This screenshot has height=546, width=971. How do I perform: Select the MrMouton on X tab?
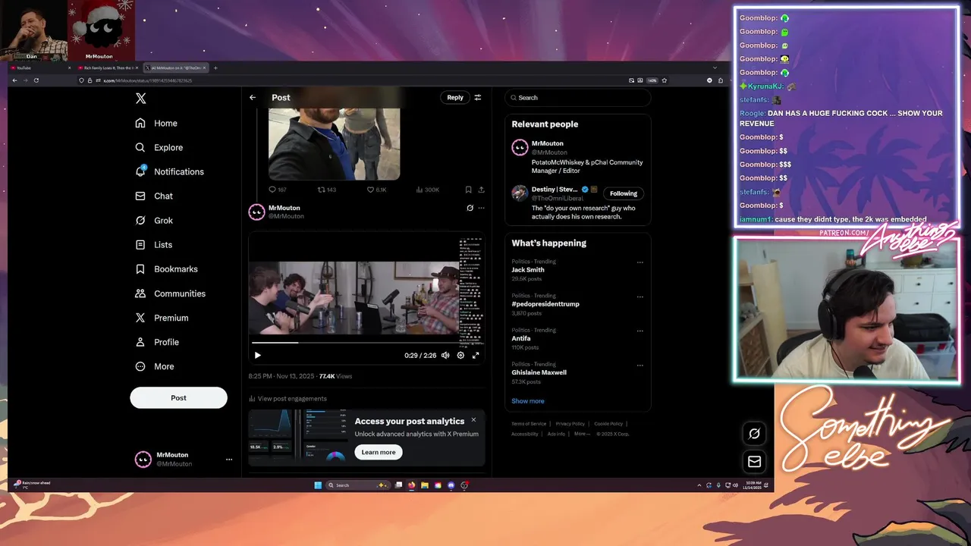coord(175,67)
